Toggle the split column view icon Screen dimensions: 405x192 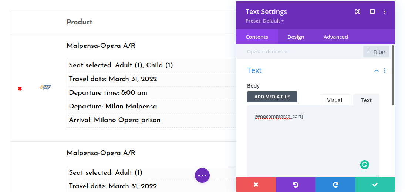click(x=372, y=11)
